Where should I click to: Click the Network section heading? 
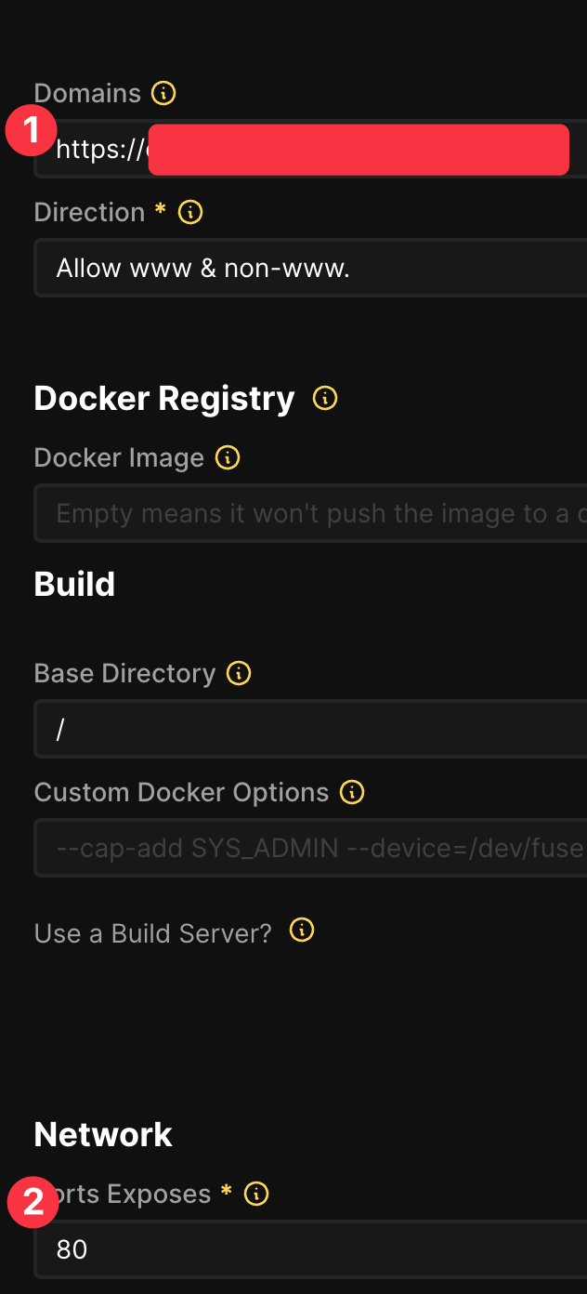click(103, 1134)
